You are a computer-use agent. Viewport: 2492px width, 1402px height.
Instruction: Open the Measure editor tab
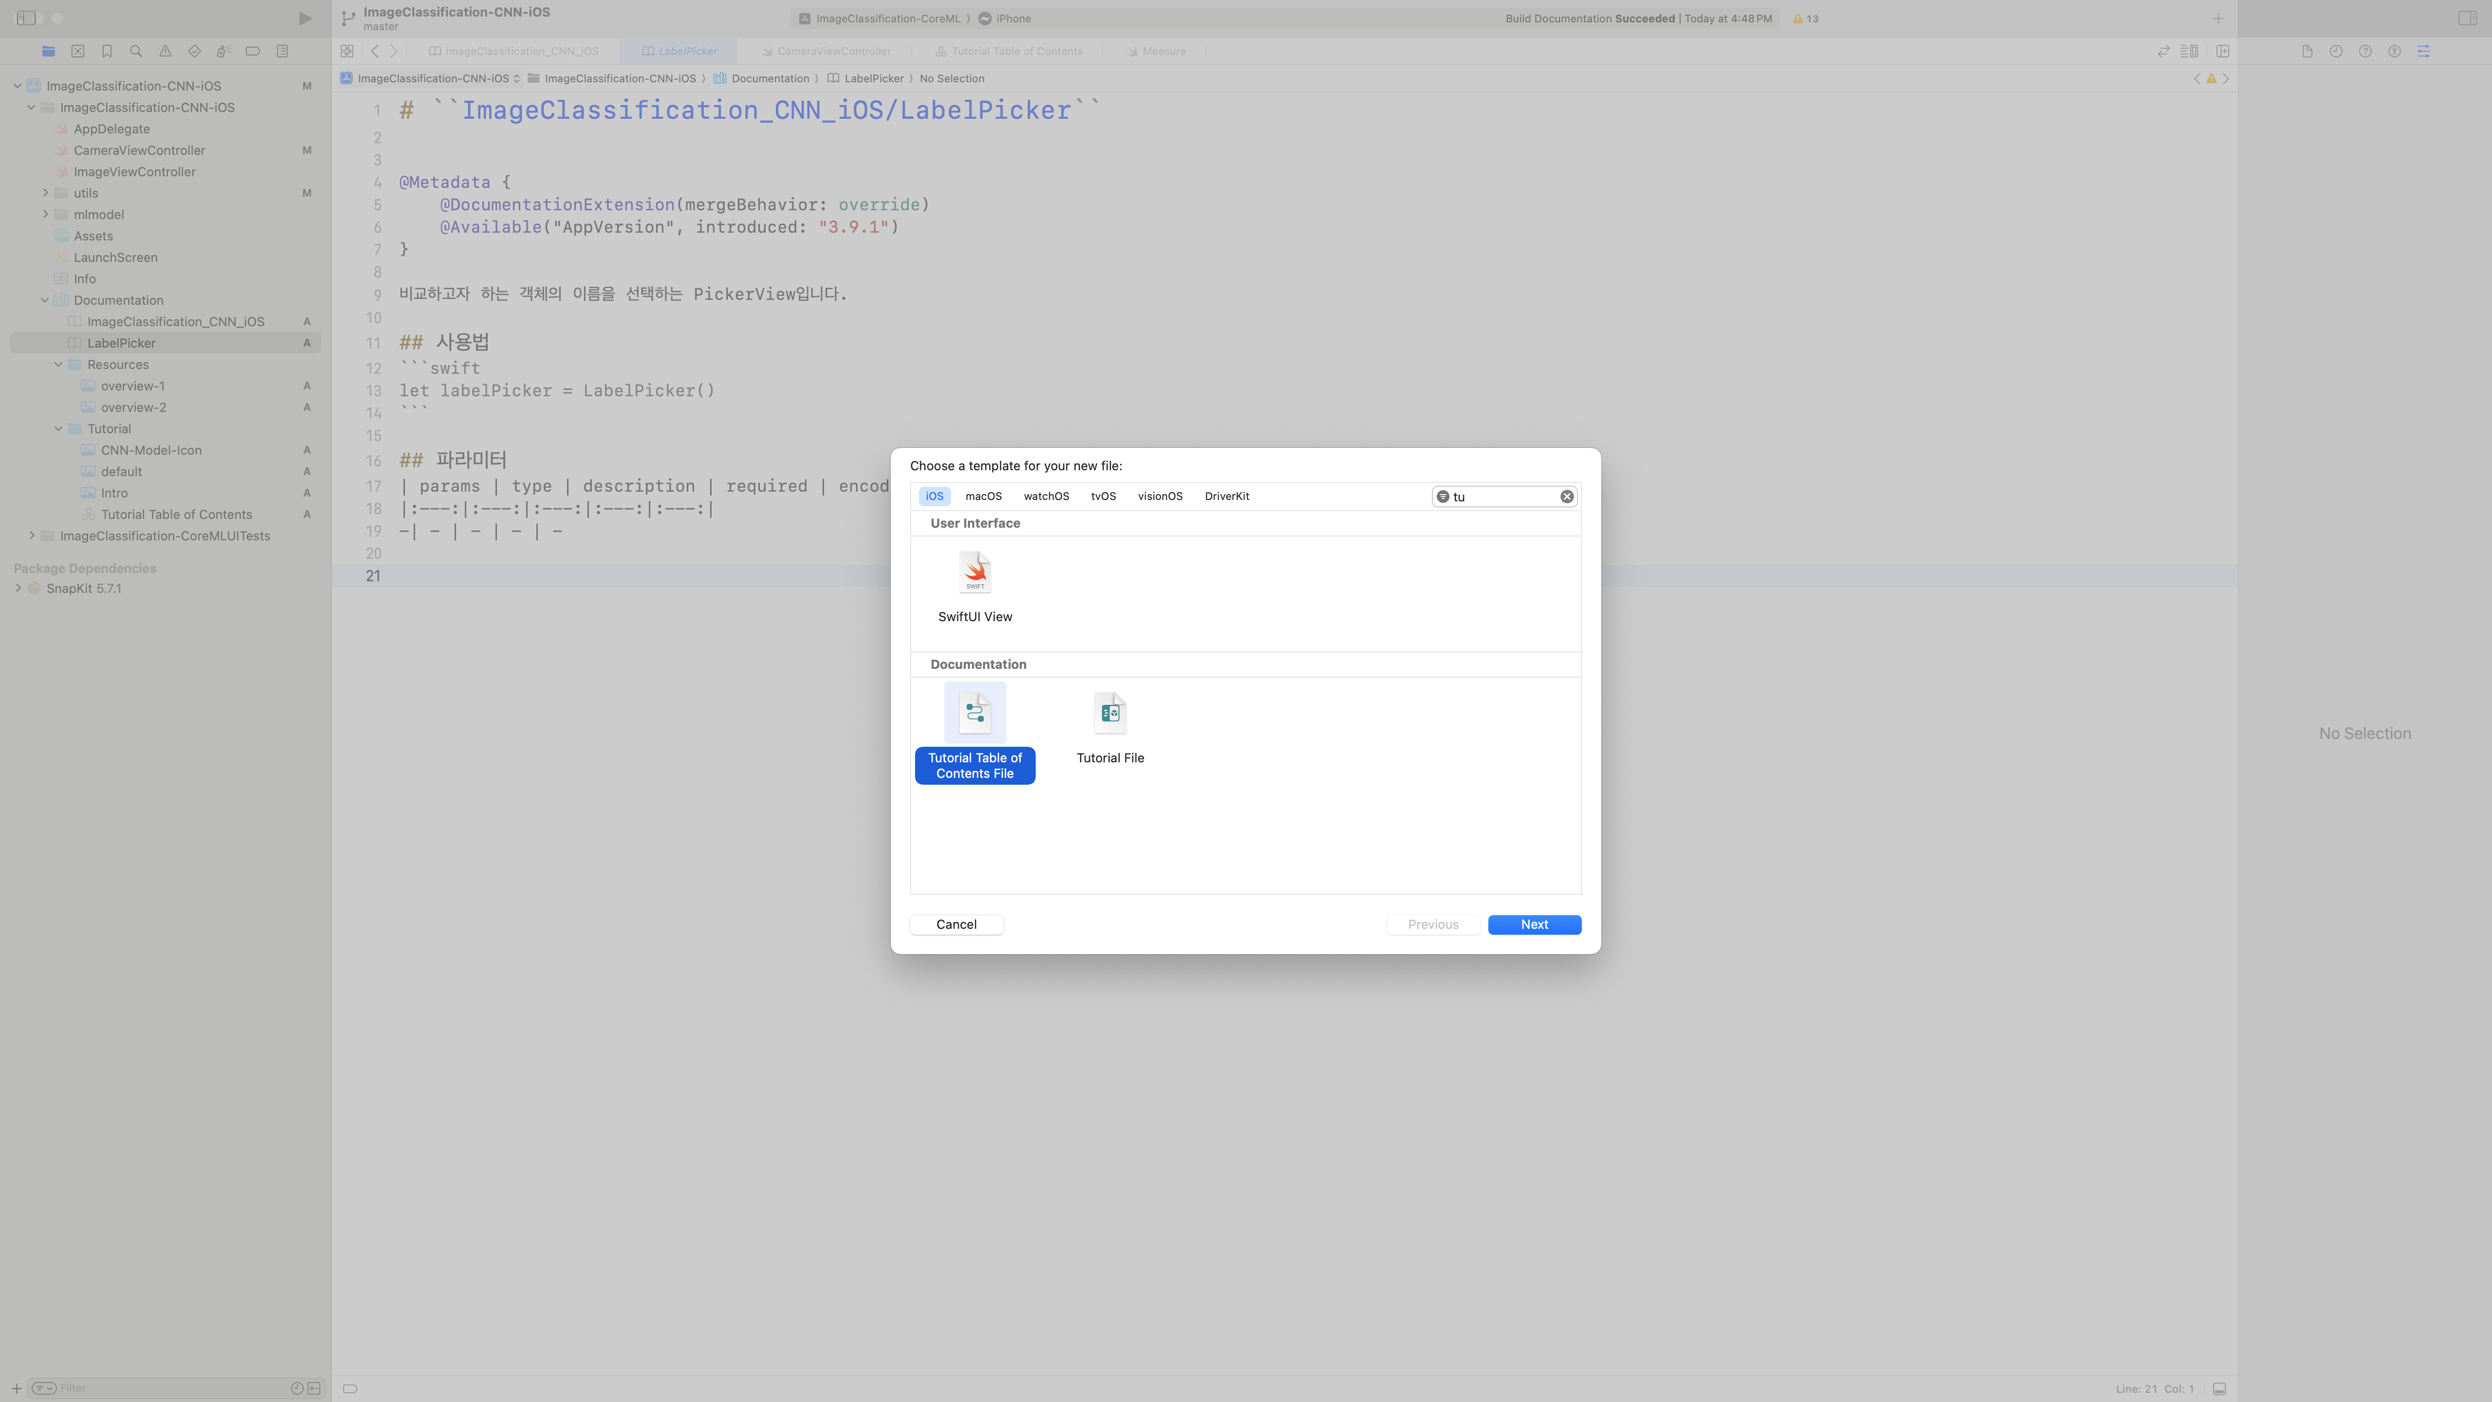tap(1156, 51)
